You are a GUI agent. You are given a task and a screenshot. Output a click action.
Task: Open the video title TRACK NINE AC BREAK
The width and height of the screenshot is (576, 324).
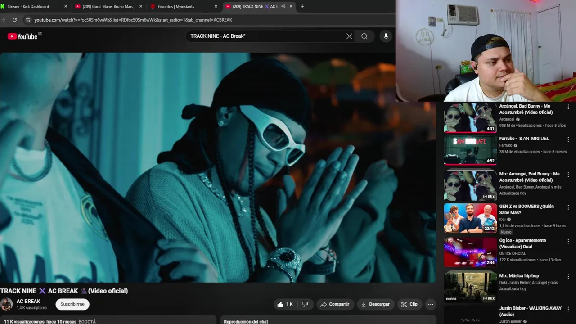64,291
